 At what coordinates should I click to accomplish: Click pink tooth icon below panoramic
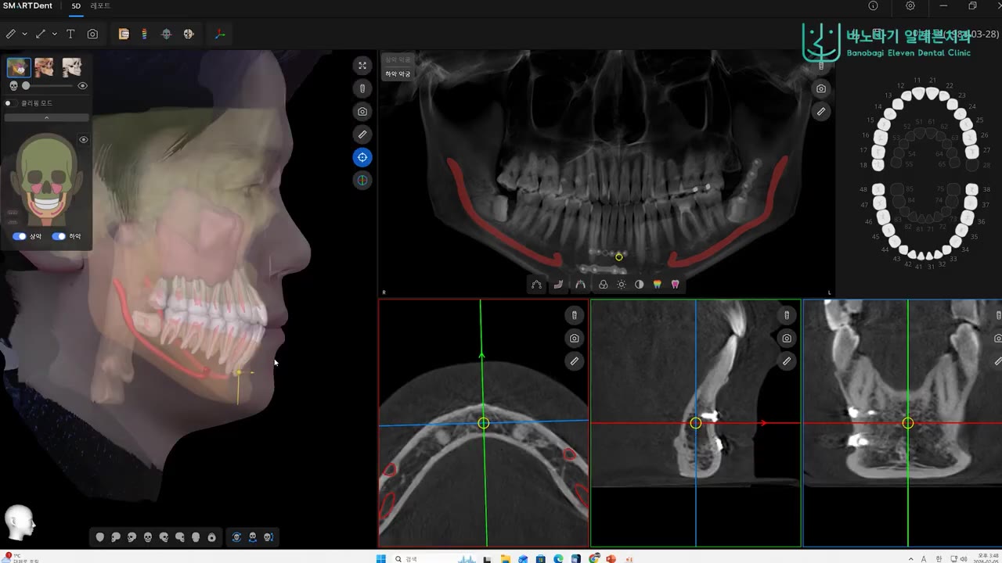tap(675, 285)
